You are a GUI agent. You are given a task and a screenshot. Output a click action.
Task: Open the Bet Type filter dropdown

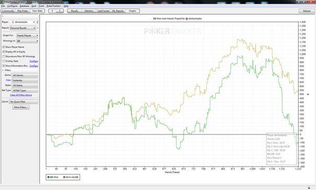coord(25,91)
